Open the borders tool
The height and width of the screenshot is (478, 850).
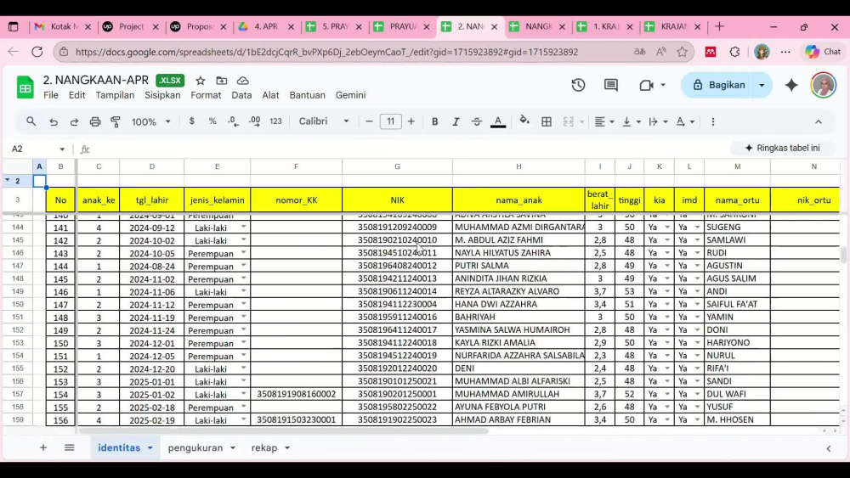point(547,121)
